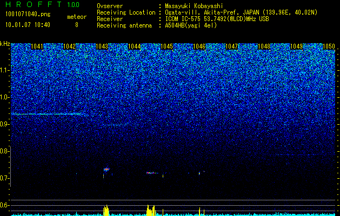Click the yellow power peak cluster below 1044
The image size is (340, 216).
pos(151,211)
